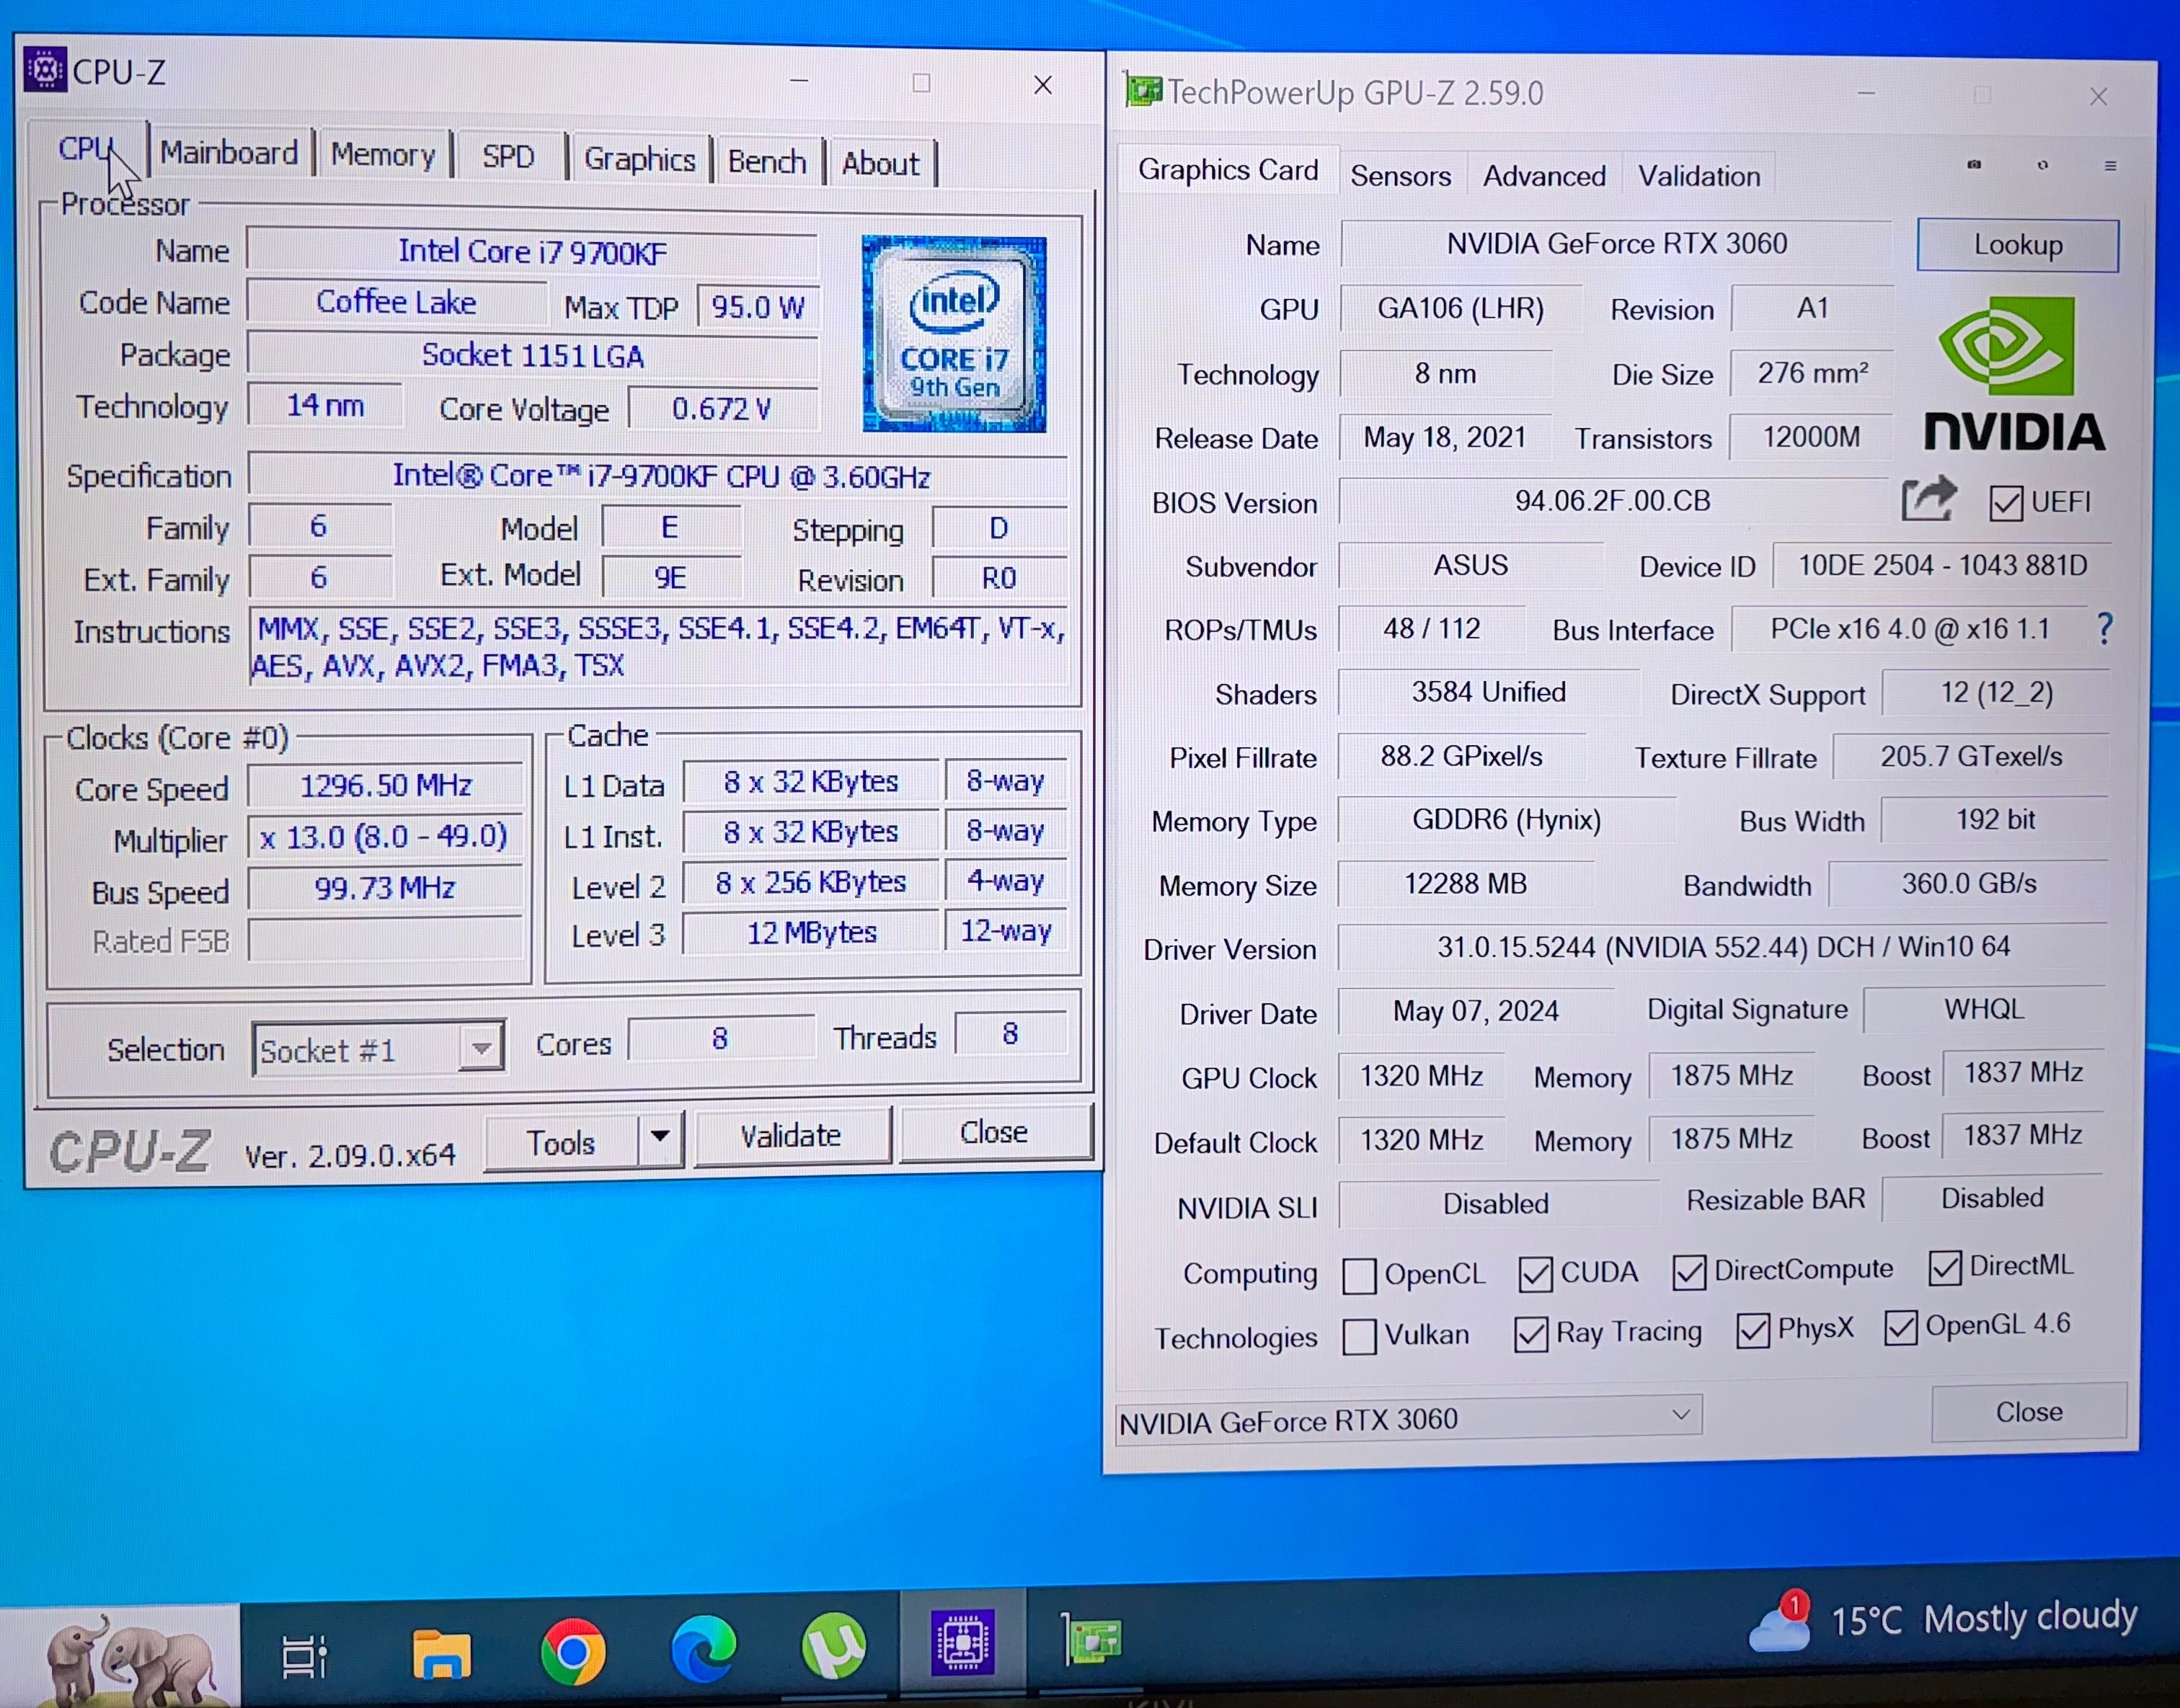Screen dimensions: 2180x1708
Task: Select the SPD tab in CPU-Z
Action: (x=508, y=157)
